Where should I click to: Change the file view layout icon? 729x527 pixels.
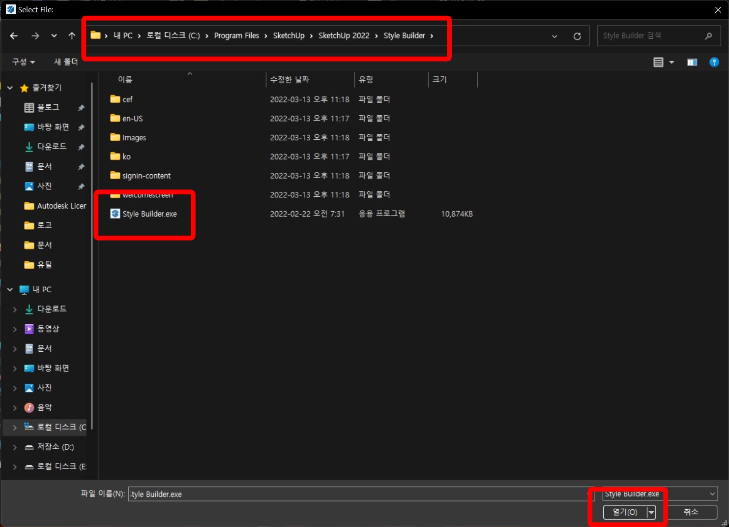coord(658,62)
